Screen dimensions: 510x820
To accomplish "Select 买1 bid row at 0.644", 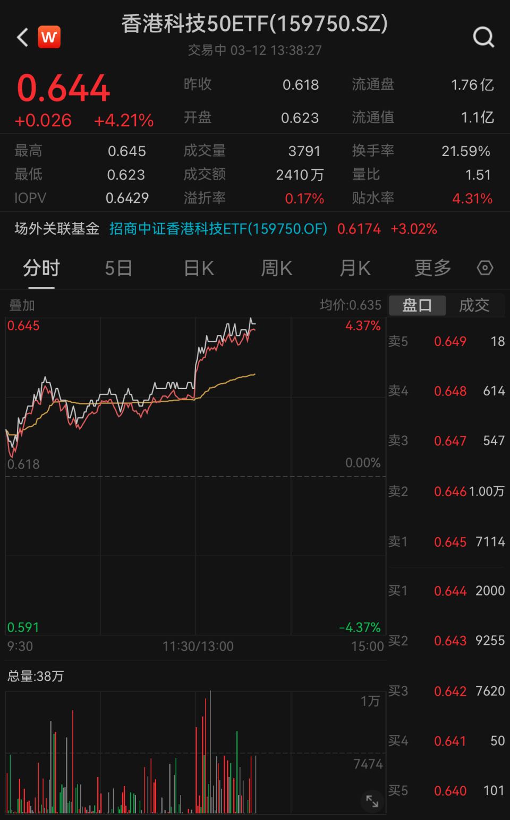I will [447, 591].
